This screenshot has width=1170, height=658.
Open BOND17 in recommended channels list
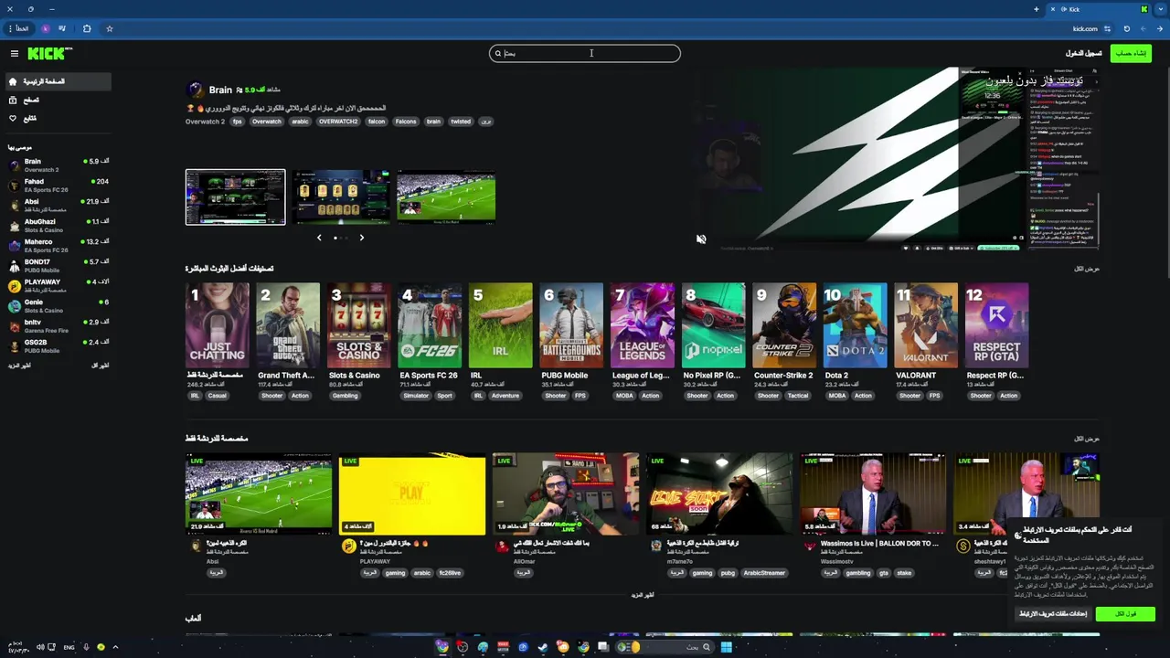[x=58, y=265]
